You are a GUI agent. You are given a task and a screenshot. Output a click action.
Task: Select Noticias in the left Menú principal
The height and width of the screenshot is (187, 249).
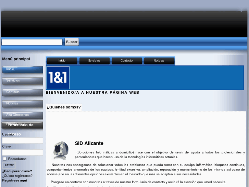coord(22,104)
